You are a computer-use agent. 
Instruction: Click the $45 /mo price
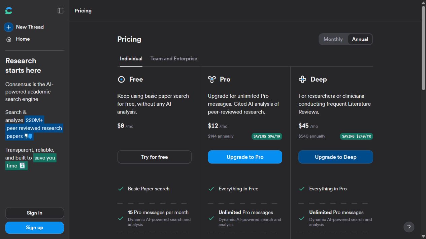308,126
